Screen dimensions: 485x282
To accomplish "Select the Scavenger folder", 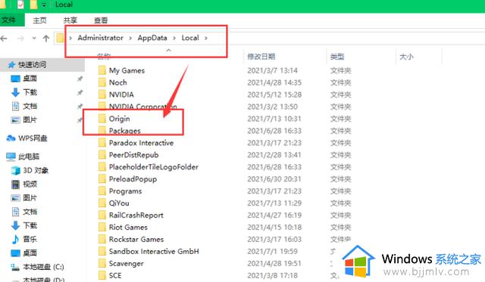I will tap(127, 263).
